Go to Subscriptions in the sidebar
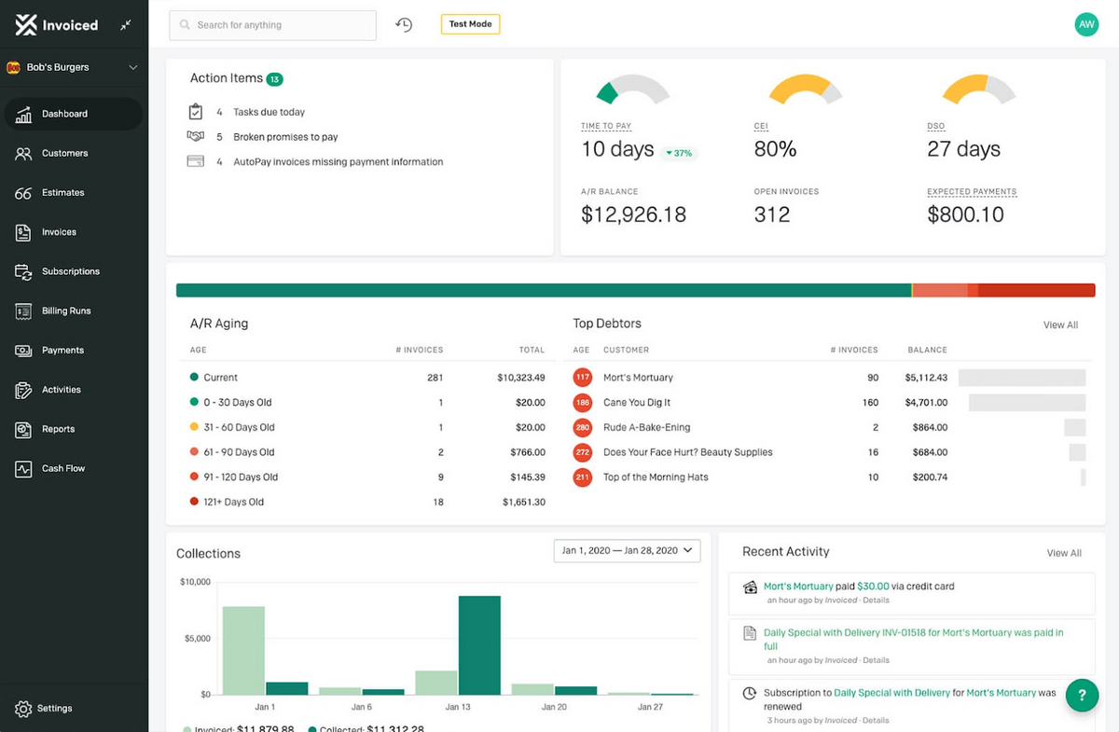1119x732 pixels. 70,271
